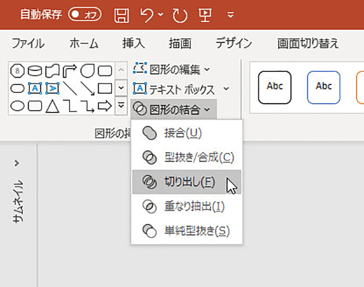Switch to the 描画 tab

coord(180,43)
